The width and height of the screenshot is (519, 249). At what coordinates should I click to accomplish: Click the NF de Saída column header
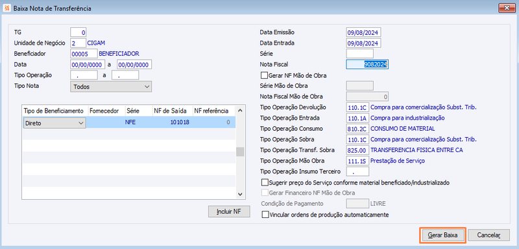pos(173,111)
